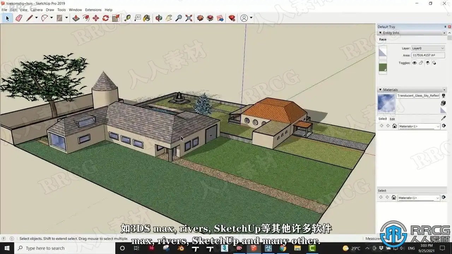This screenshot has height=254, width=452.
Task: Close the Entity Info panel
Action: (x=445, y=33)
